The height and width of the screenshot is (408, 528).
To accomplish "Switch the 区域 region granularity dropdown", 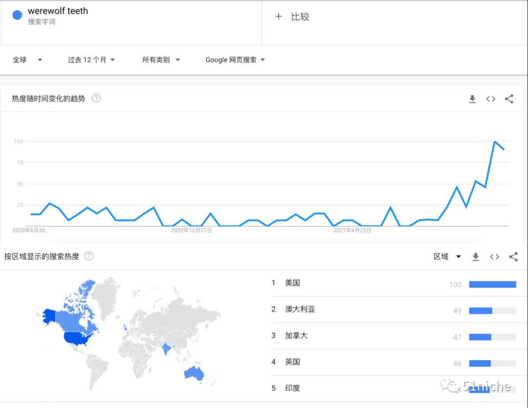I will (447, 256).
